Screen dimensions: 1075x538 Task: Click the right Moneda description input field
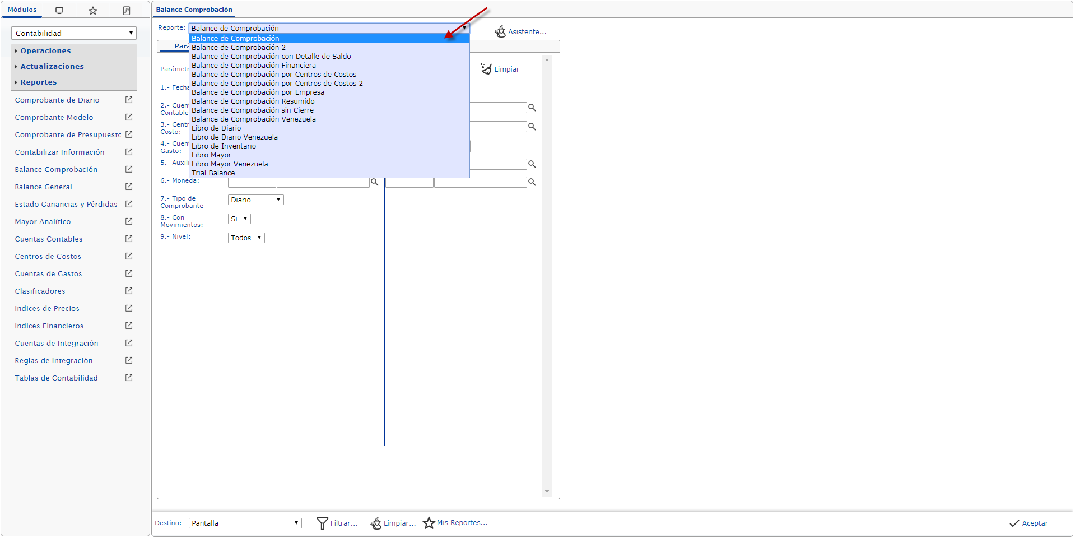pos(481,182)
